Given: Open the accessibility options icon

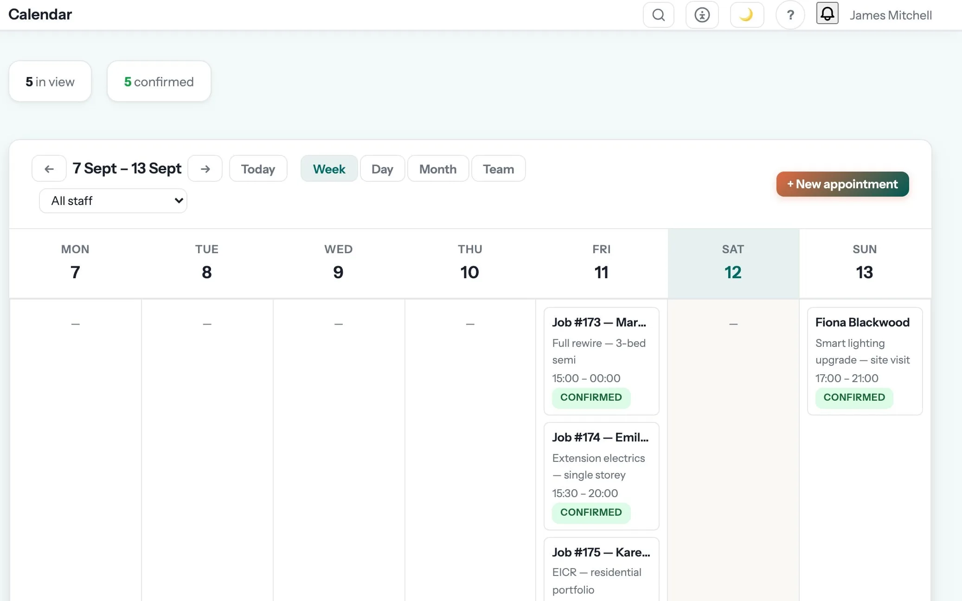Looking at the screenshot, I should [x=702, y=15].
